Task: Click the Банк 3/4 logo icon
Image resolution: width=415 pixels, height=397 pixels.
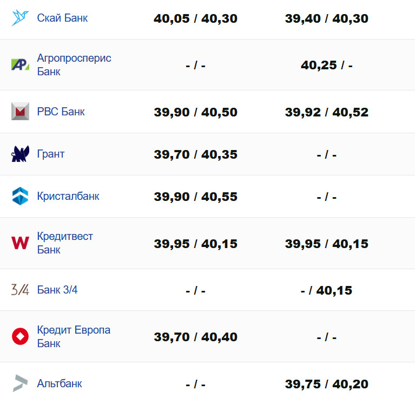Action: click(20, 290)
